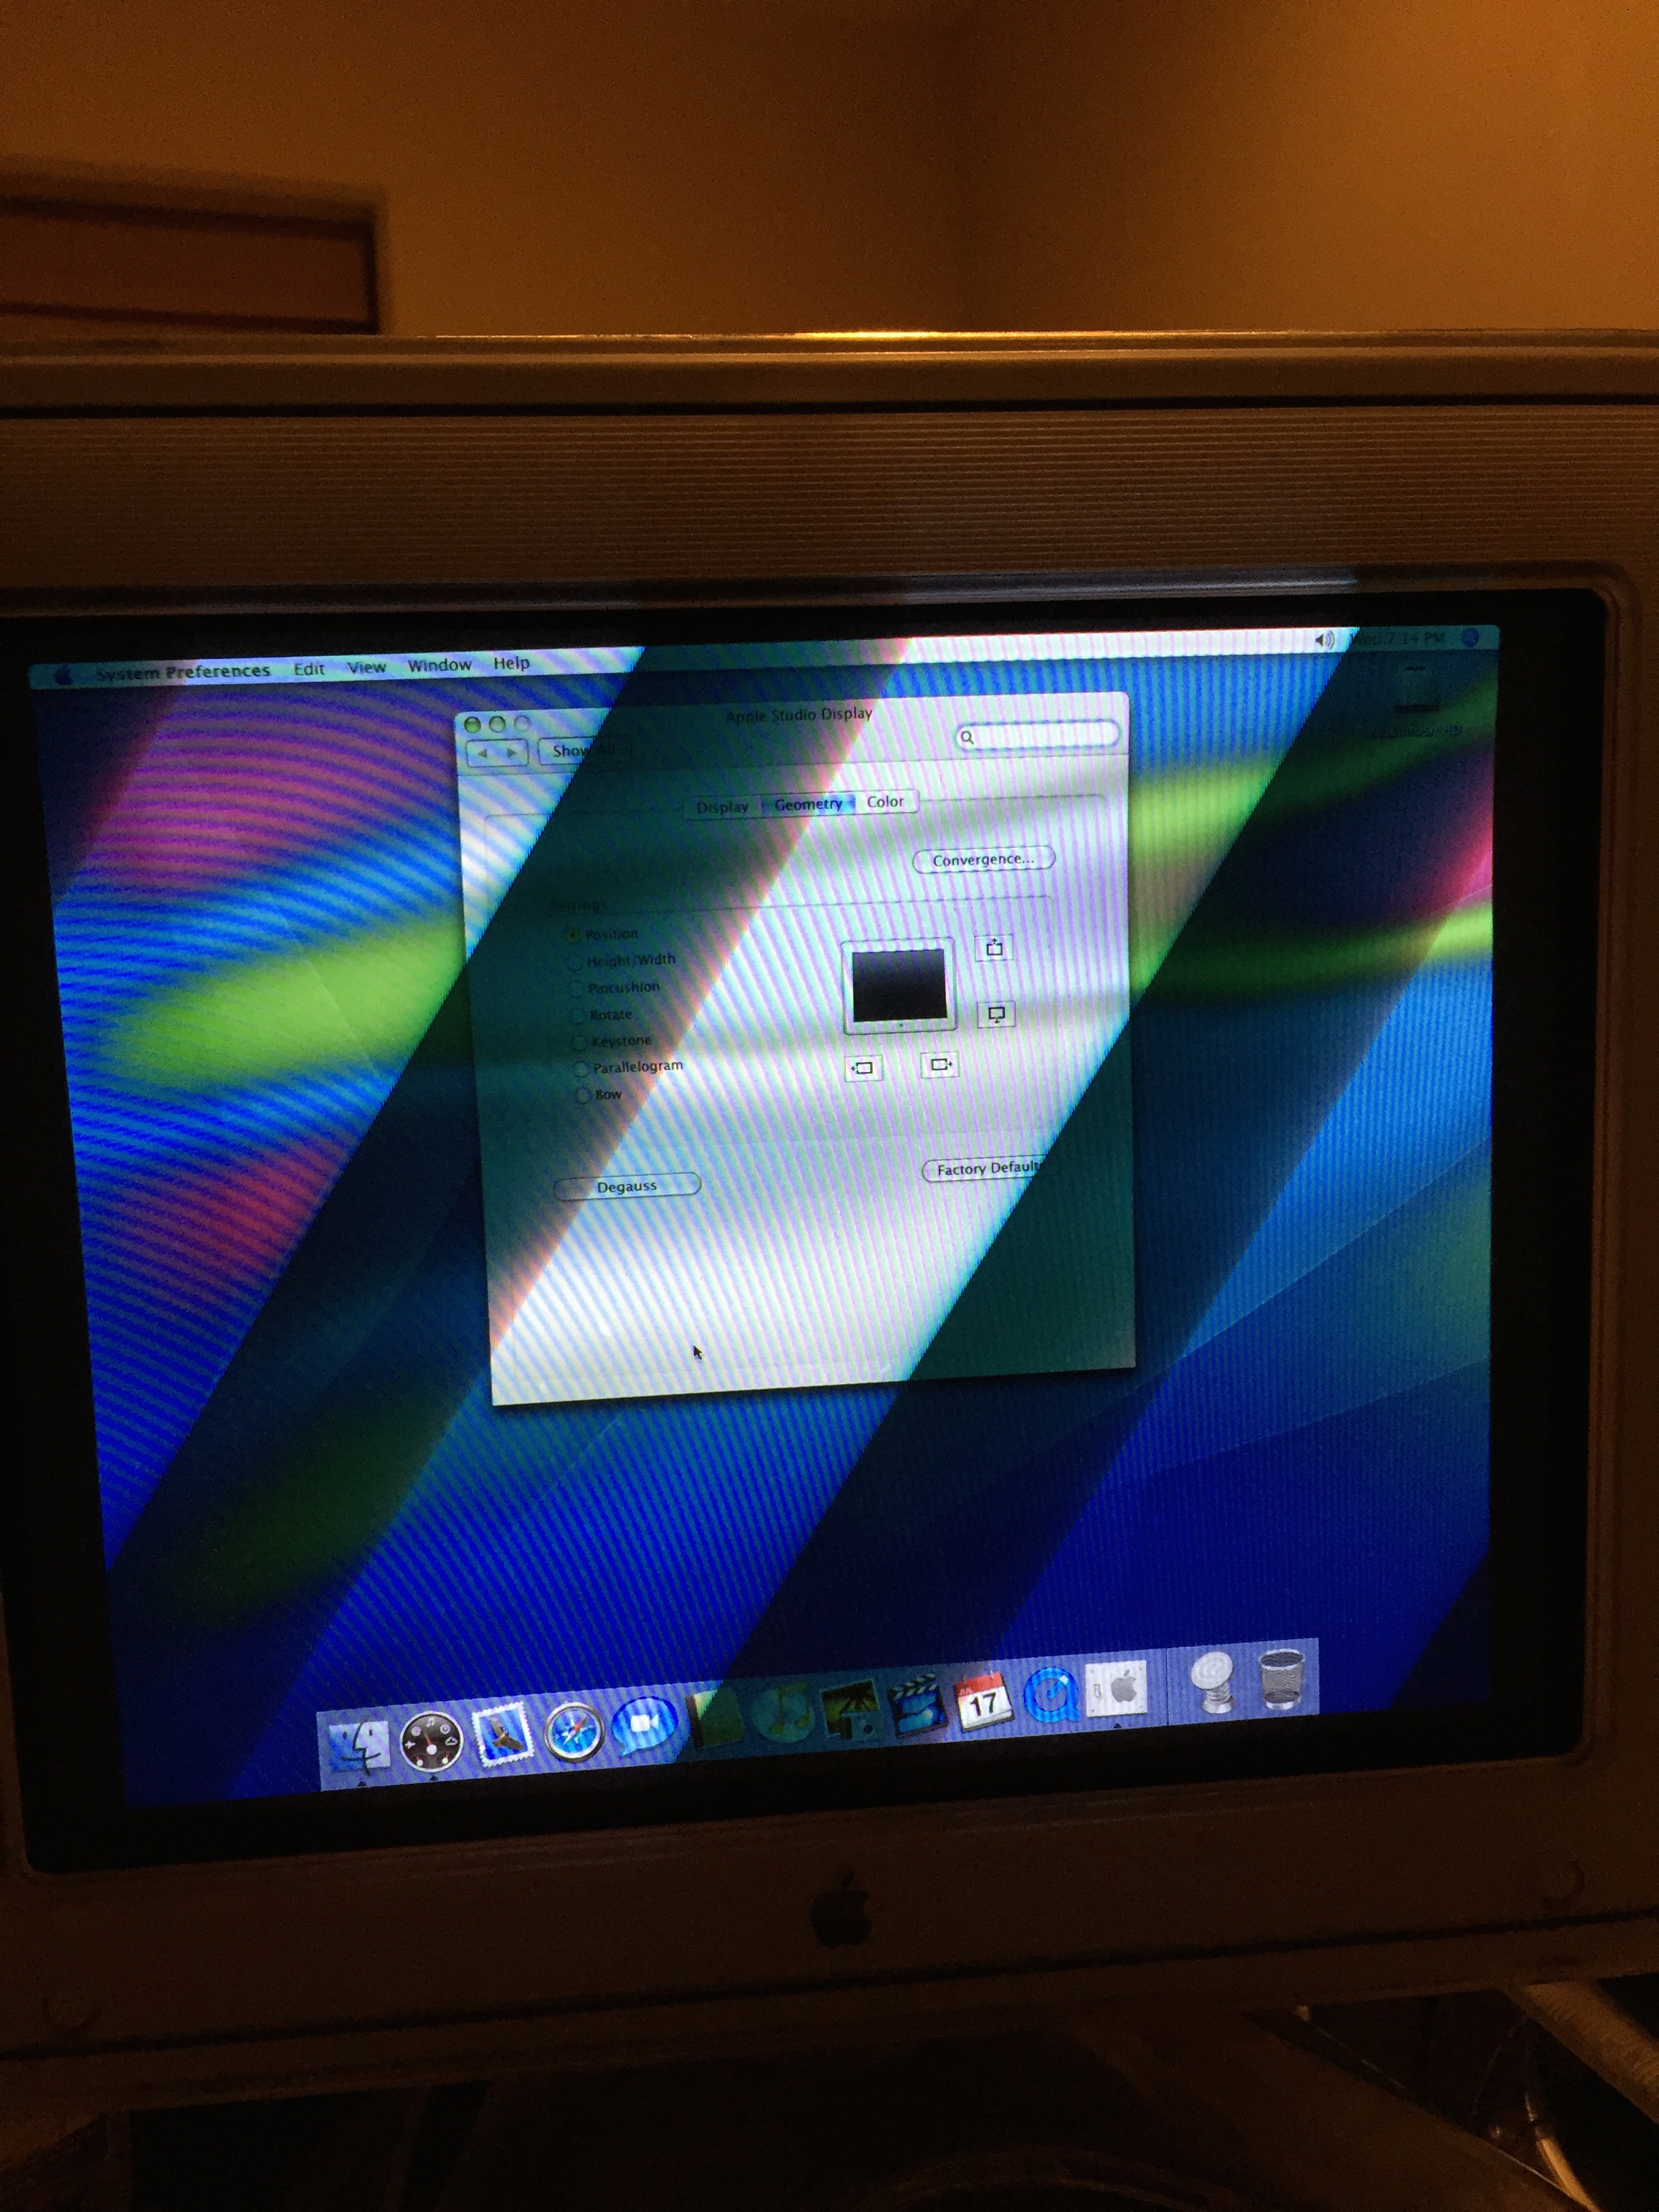
Task: Open the Convergence settings button
Action: [x=983, y=860]
